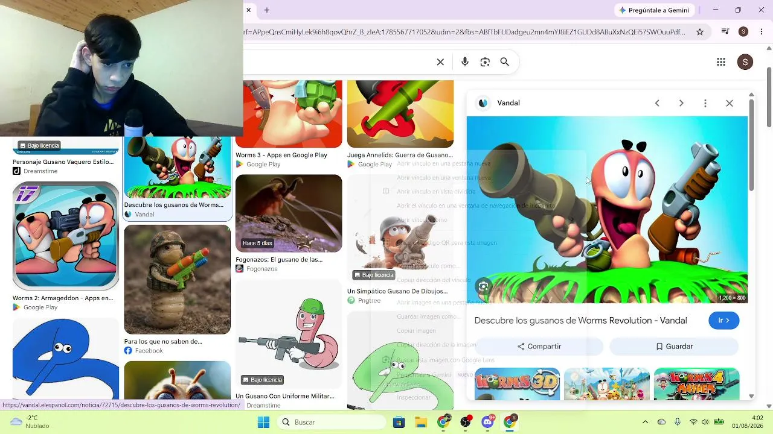Open File Explorer from the taskbar
Image resolution: width=773 pixels, height=434 pixels.
click(421, 423)
